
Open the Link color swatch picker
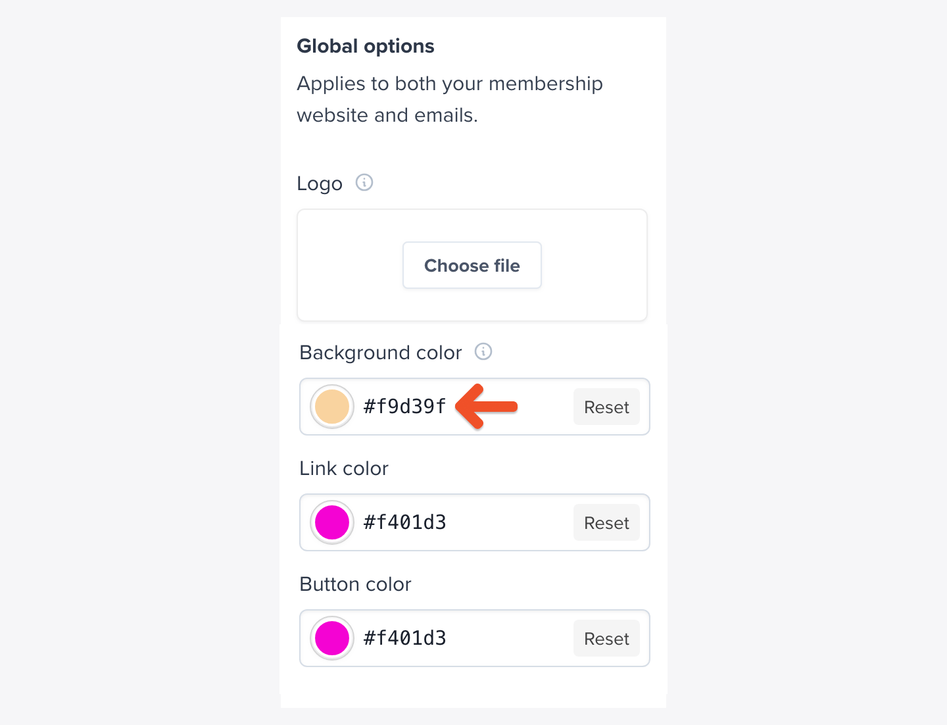coord(332,522)
